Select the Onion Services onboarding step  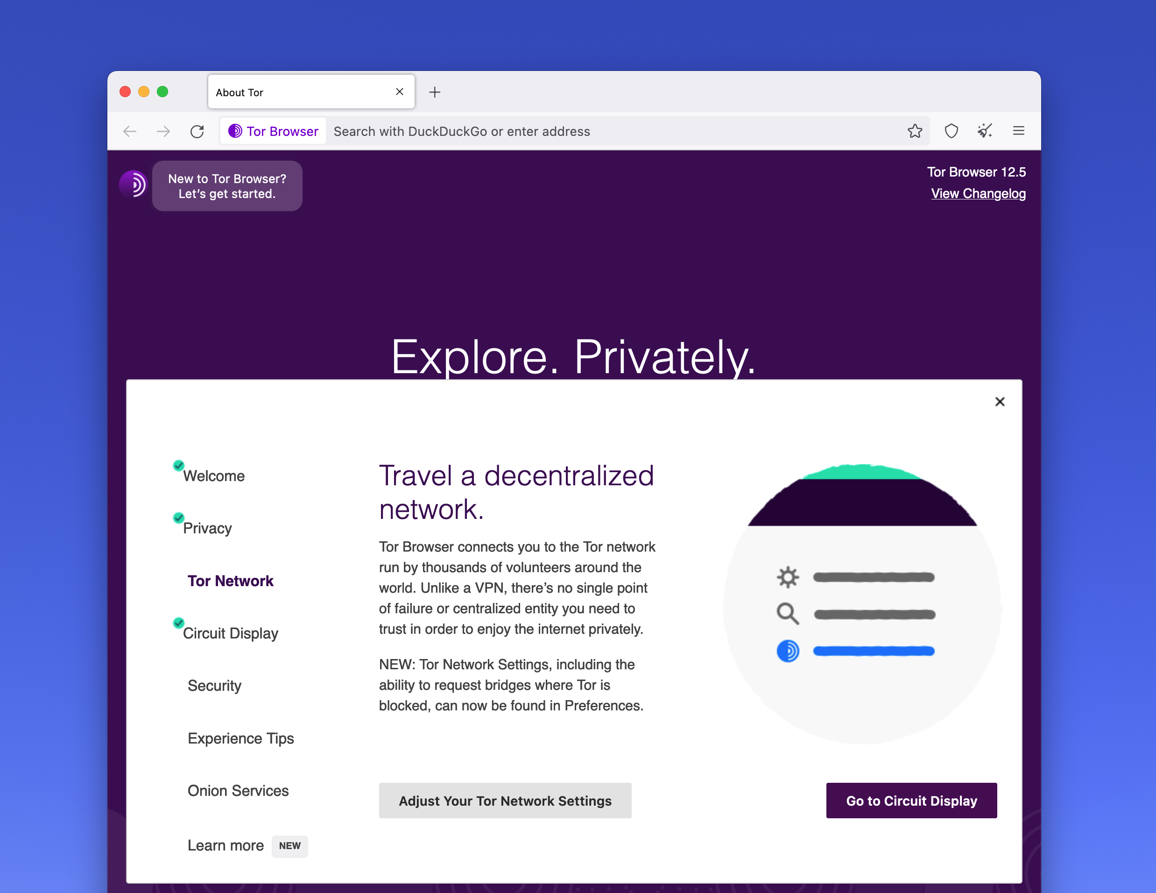(x=238, y=790)
